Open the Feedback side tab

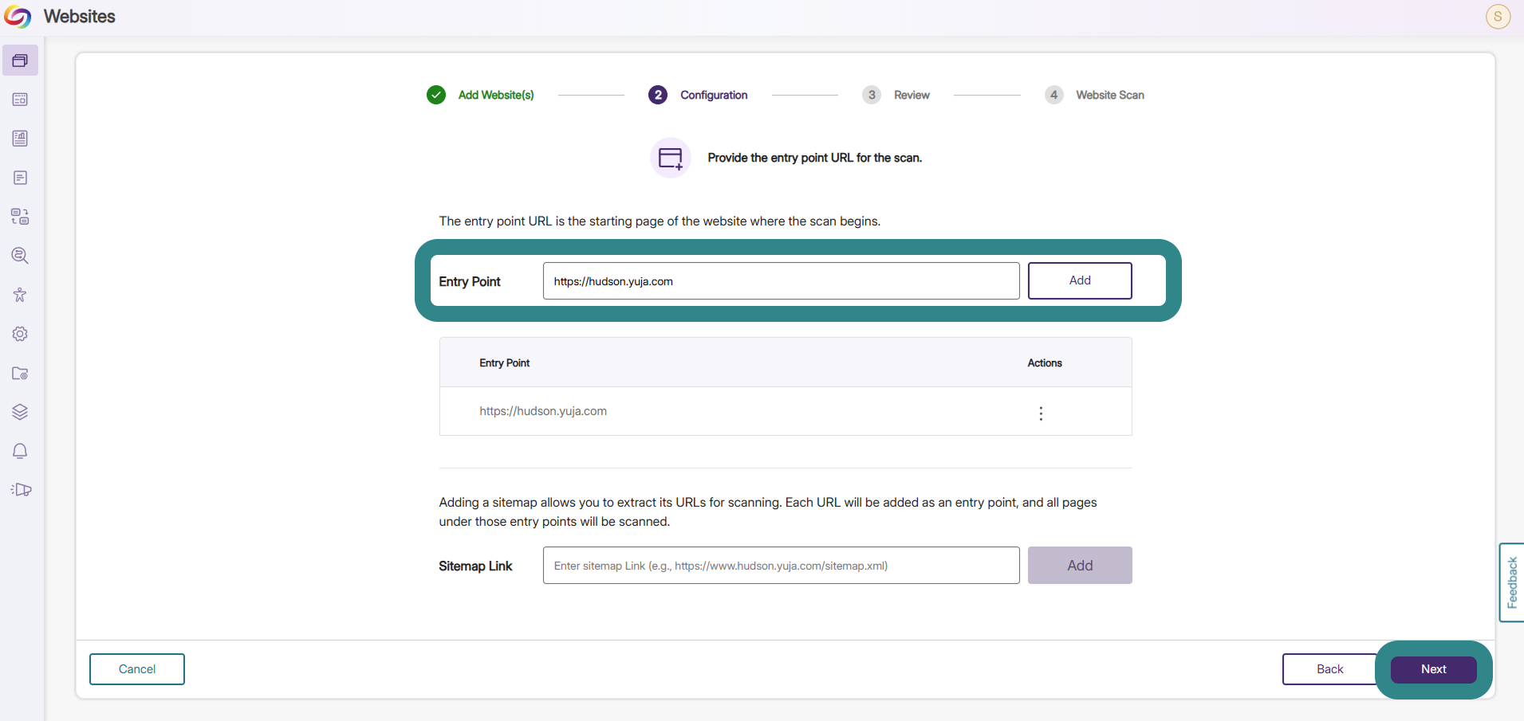click(1512, 582)
